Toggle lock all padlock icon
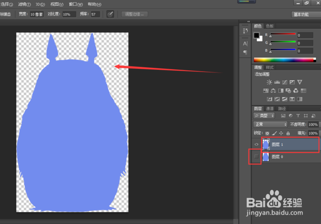 pyautogui.click(x=288, y=133)
